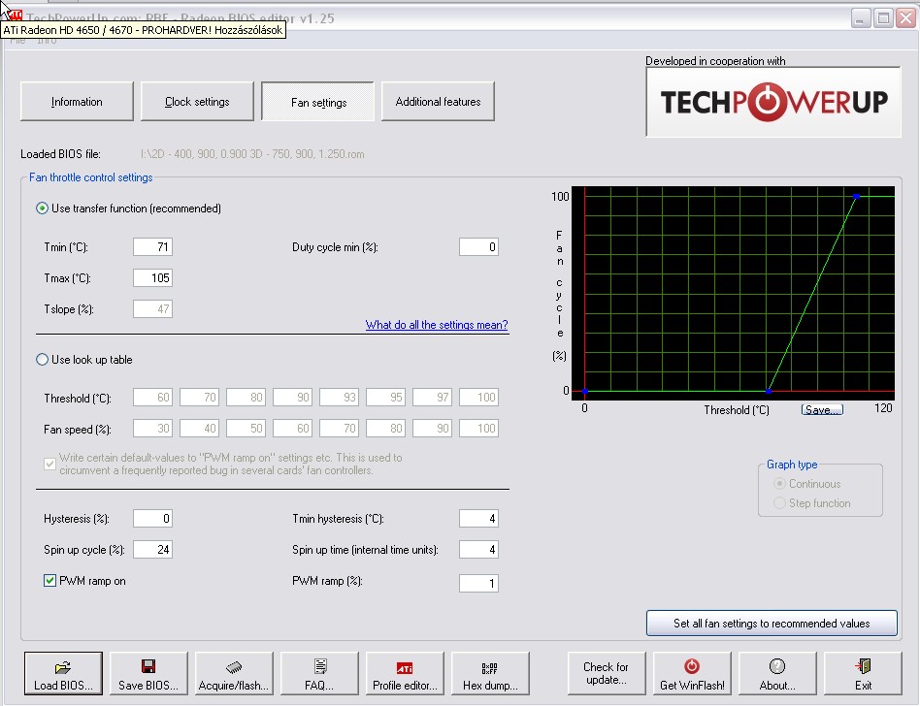Click the Exit door button

click(x=863, y=673)
